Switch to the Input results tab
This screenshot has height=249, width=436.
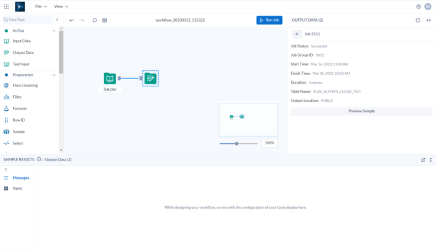click(17, 188)
